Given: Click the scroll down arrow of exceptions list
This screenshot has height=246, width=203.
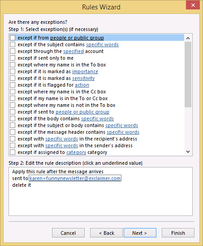Looking at the screenshot, I should 188,152.
